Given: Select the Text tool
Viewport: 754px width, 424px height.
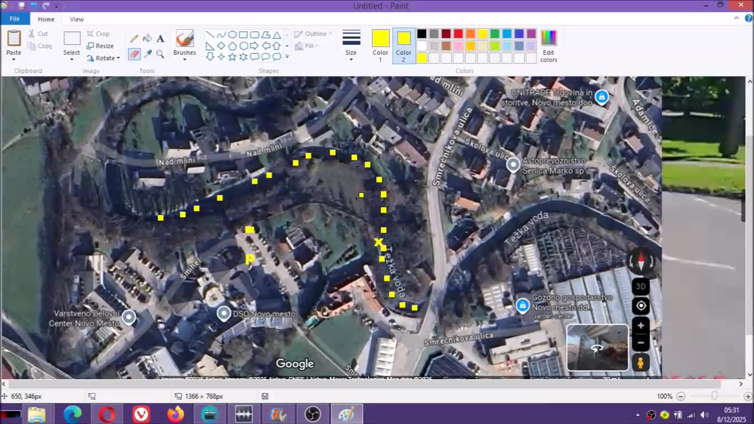Looking at the screenshot, I should (160, 39).
